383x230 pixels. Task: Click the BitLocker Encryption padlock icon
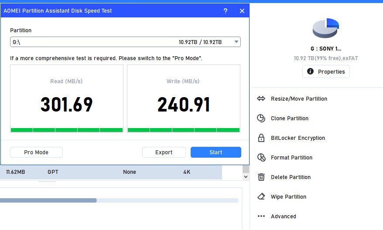click(261, 138)
